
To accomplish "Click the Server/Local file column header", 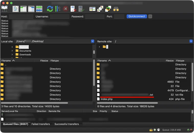I will 18,111.
